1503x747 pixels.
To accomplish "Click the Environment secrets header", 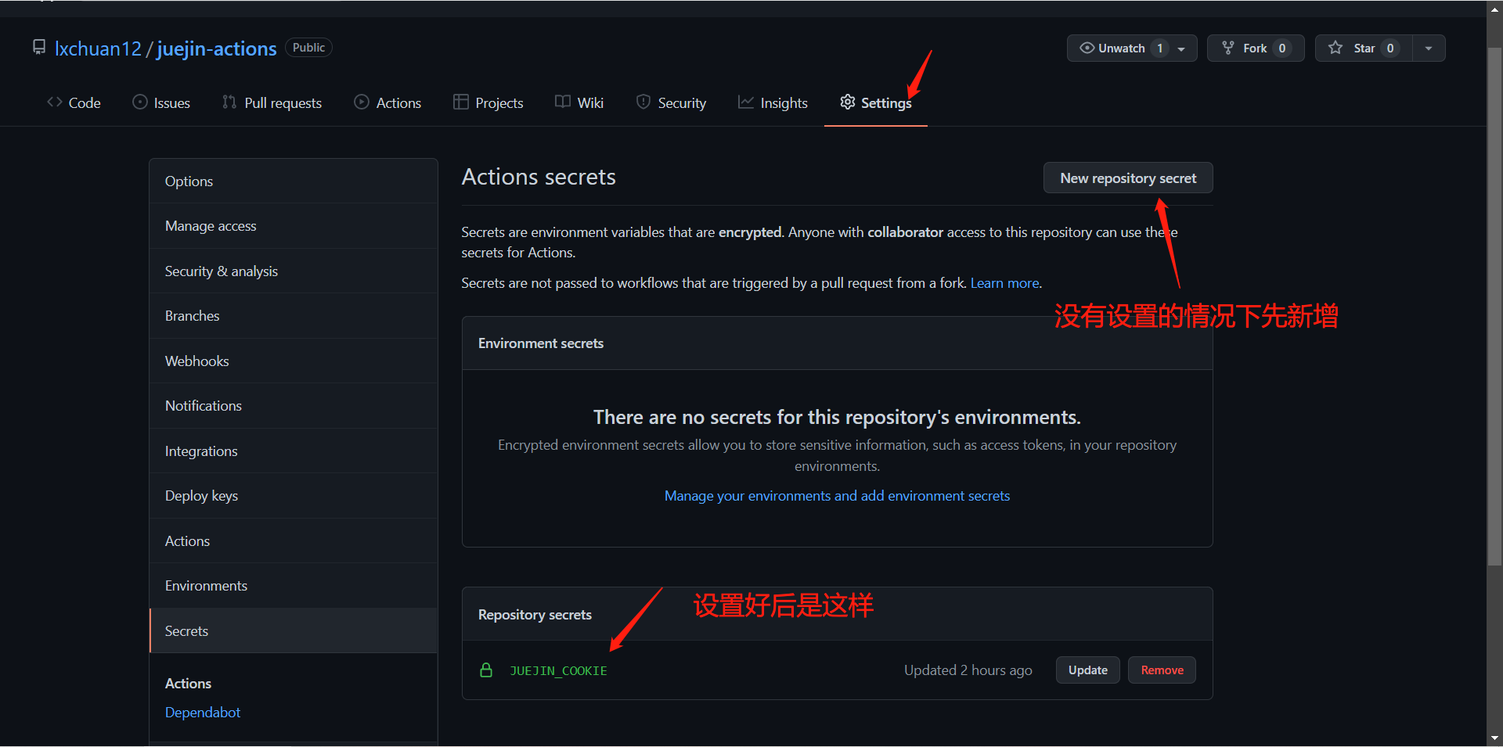I will (x=541, y=343).
